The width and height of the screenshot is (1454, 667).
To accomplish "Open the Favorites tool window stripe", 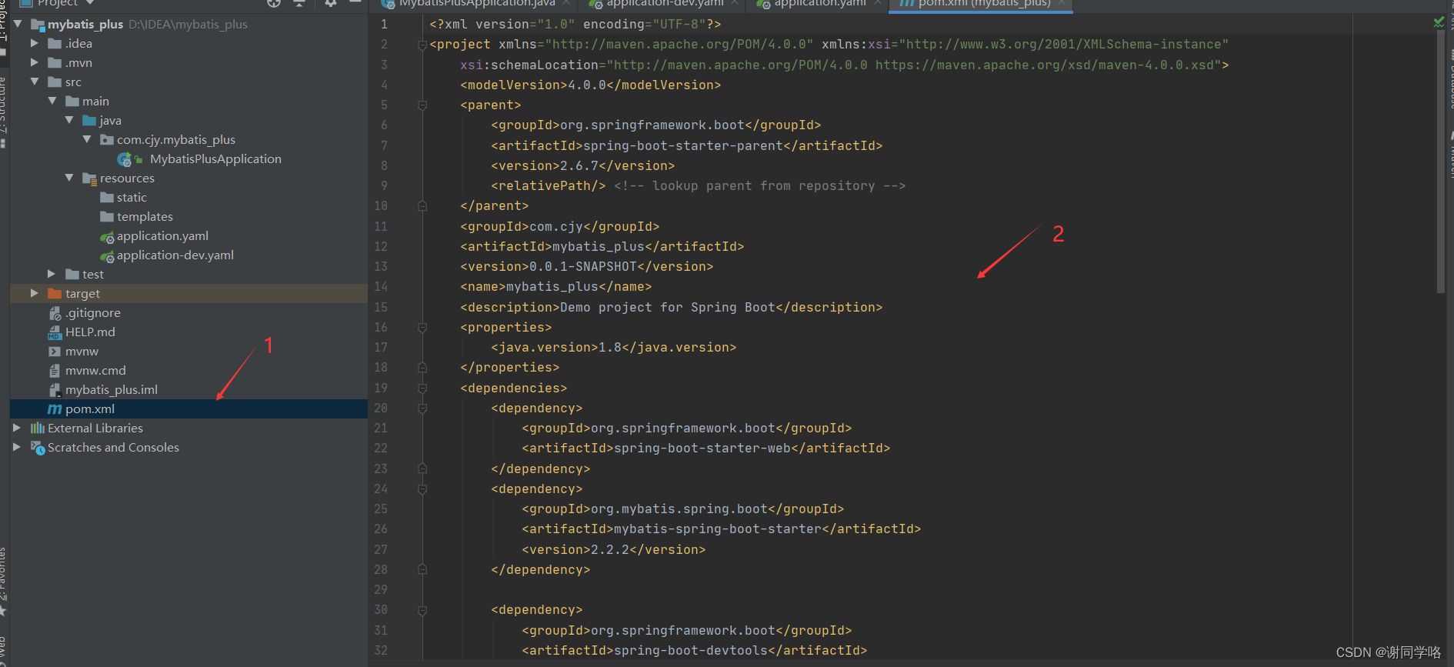I will (x=4, y=581).
